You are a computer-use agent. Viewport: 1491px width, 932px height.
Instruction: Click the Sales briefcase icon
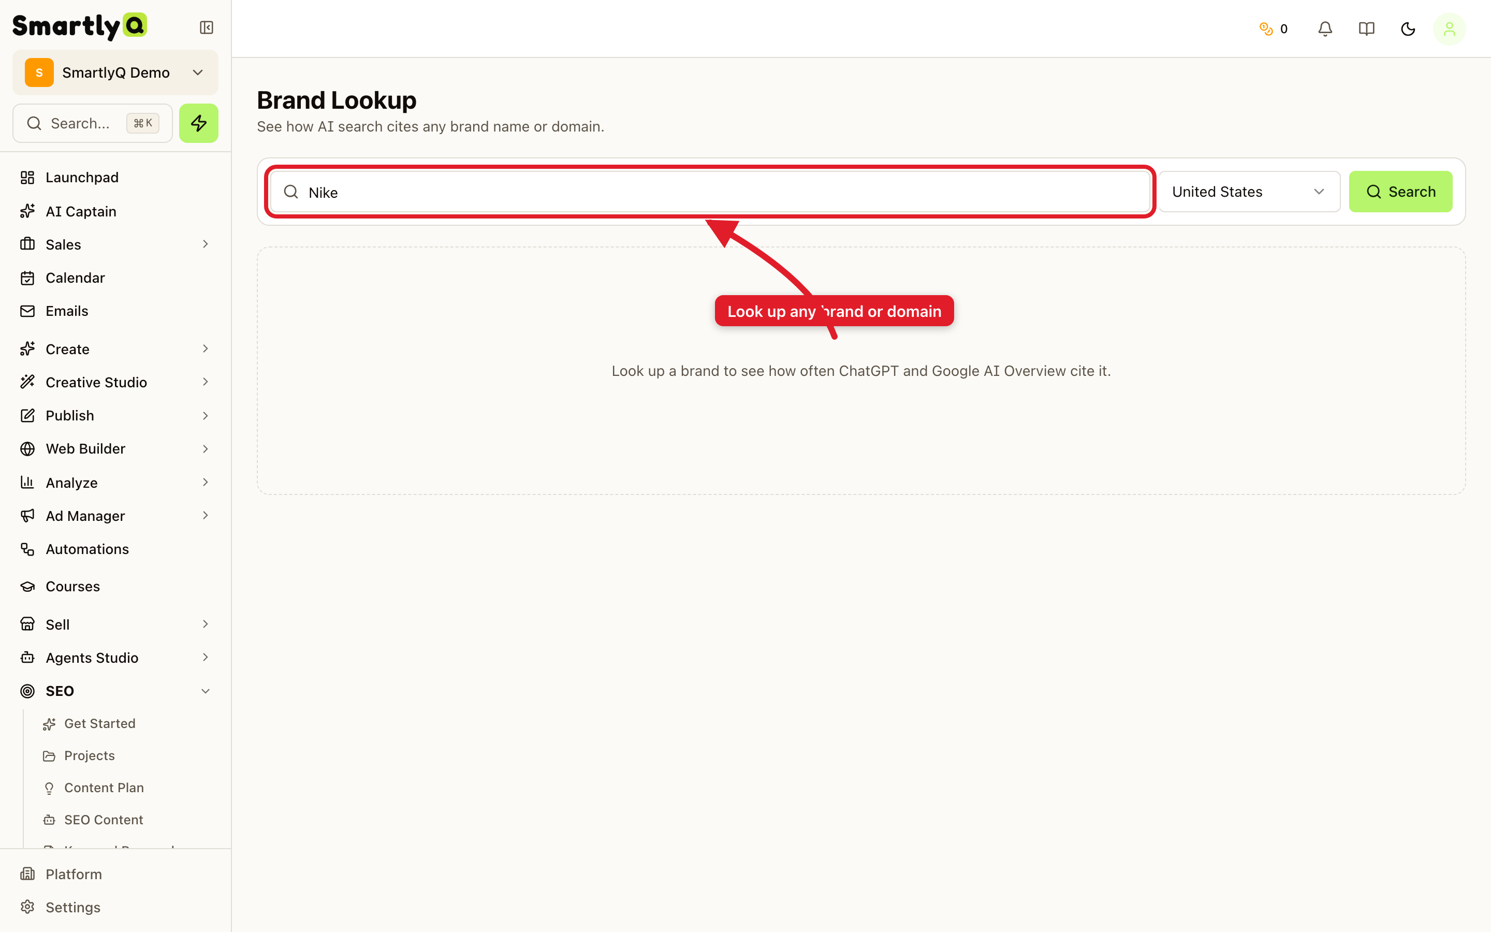(x=27, y=244)
